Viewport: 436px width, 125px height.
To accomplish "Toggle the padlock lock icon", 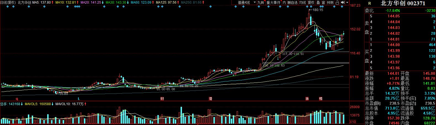I will pos(337,2).
